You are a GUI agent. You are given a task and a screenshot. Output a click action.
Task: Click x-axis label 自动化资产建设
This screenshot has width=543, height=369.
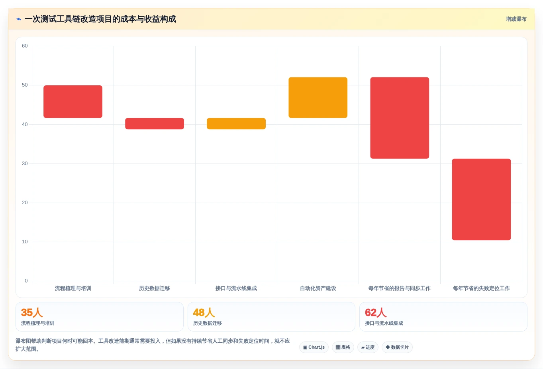[x=318, y=288]
